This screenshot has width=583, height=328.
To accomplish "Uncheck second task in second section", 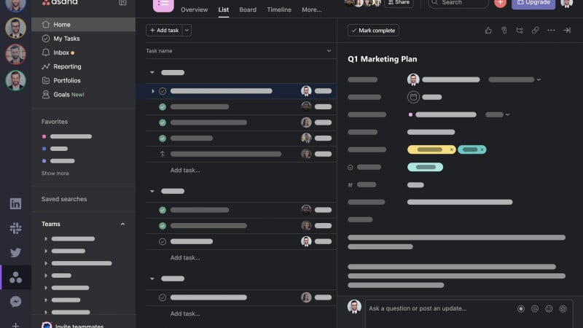I will 163,226.
